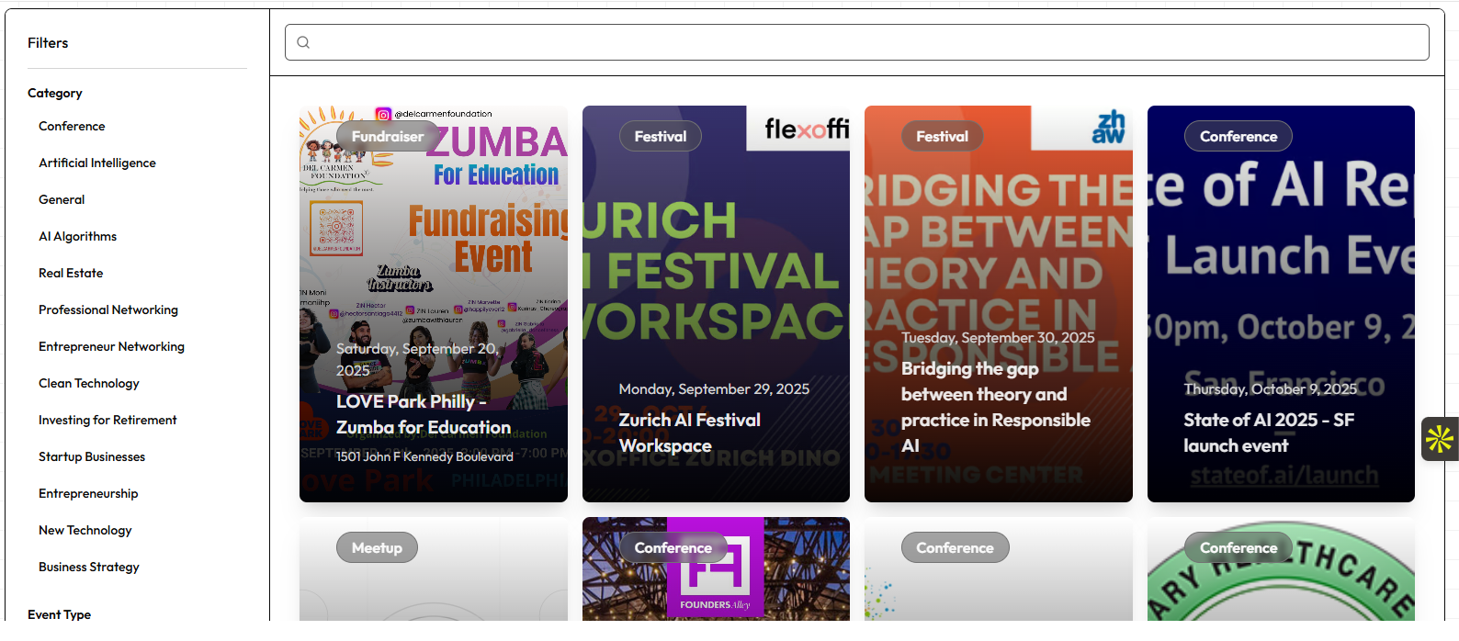Select Real Estate category

click(71, 274)
